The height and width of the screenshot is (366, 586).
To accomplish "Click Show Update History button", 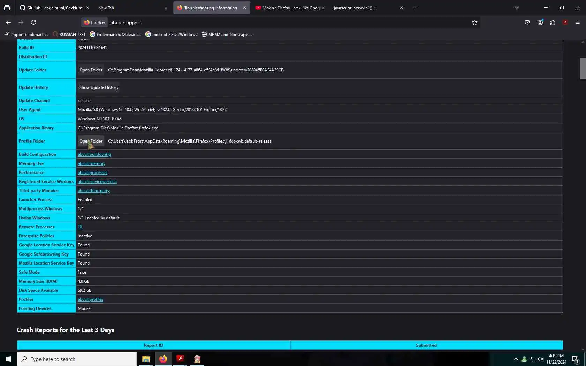I will pyautogui.click(x=99, y=87).
